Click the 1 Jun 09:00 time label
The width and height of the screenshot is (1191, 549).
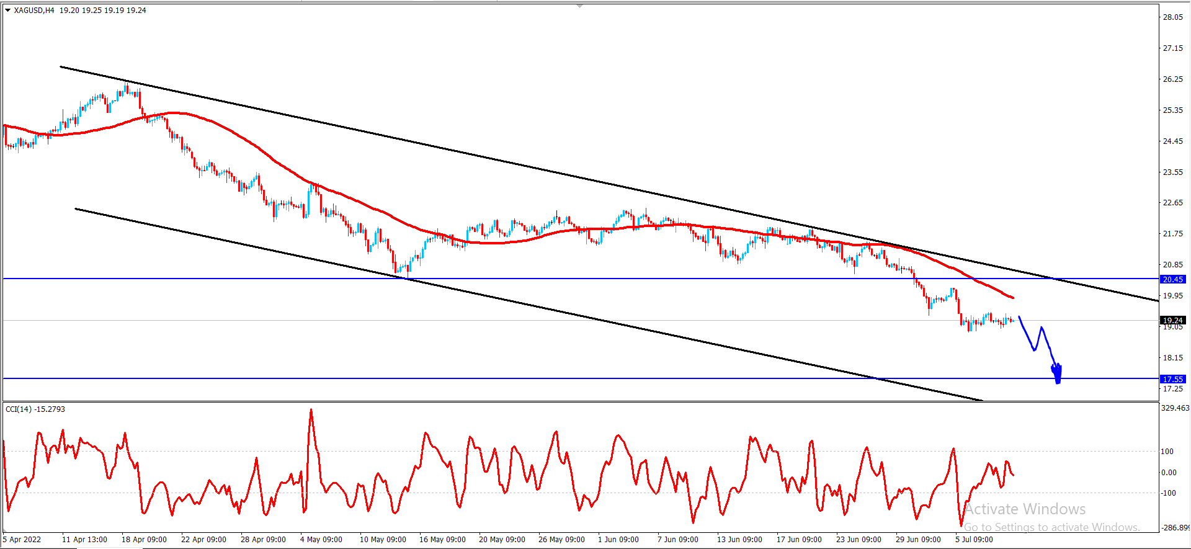618,539
